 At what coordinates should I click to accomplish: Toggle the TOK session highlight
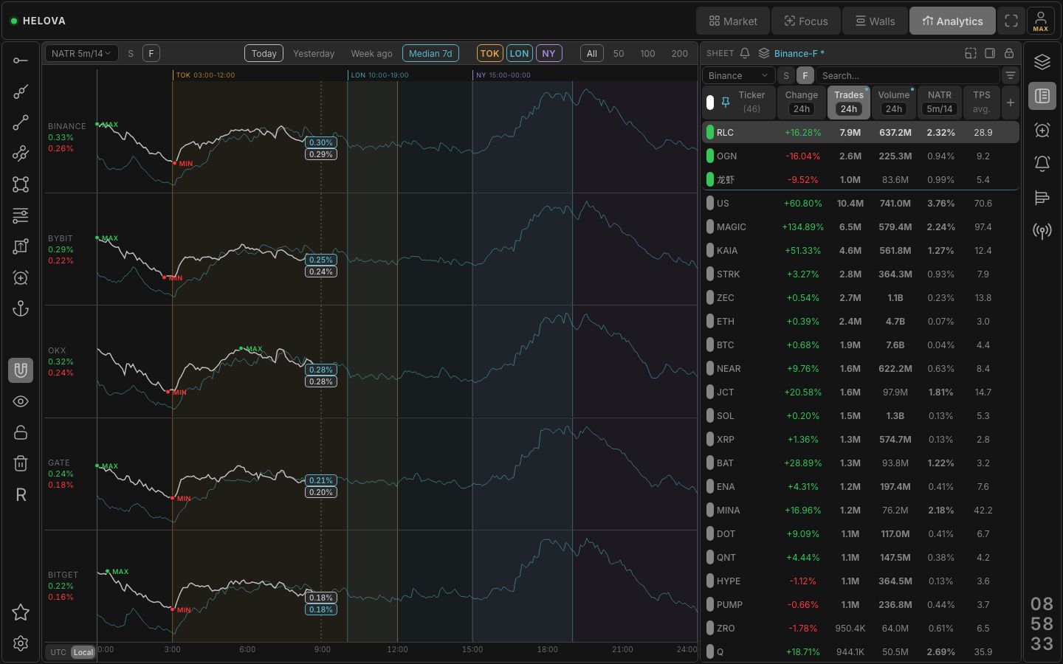[489, 53]
